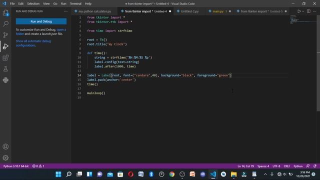Click the VS Code logo in title bar

4,3
